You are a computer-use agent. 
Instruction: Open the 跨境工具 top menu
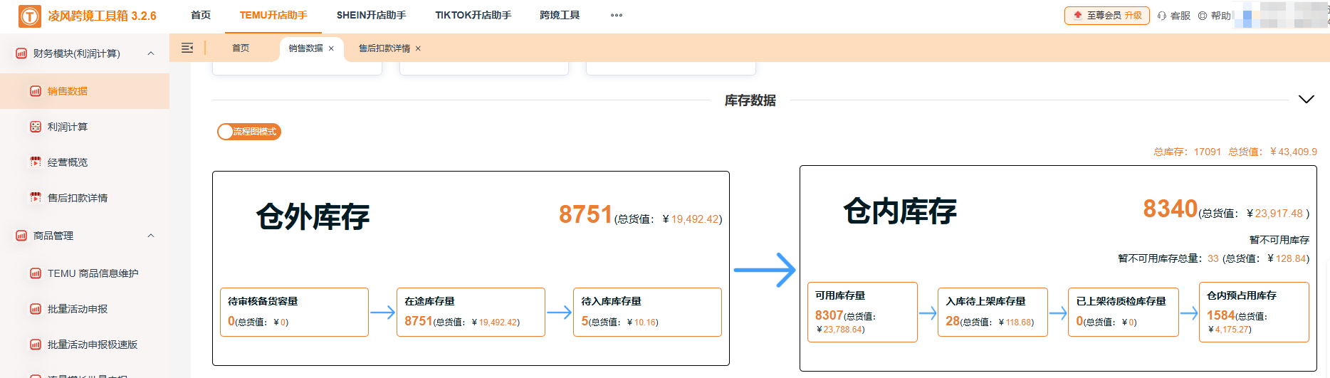[560, 15]
